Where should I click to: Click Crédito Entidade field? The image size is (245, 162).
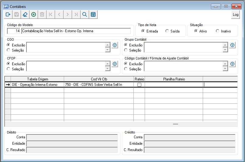(x=190, y=143)
